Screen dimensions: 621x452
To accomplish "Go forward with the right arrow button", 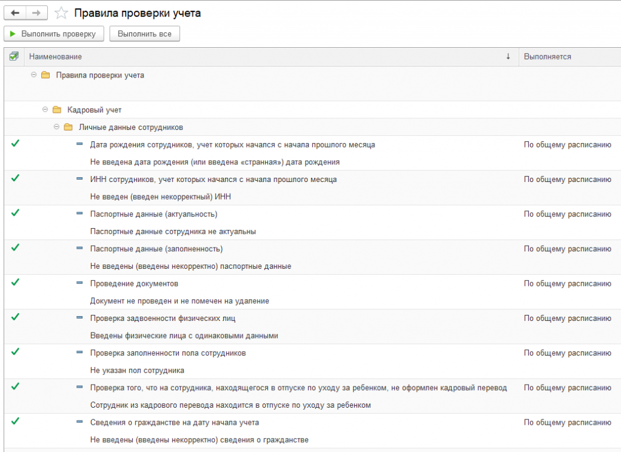I will point(36,13).
